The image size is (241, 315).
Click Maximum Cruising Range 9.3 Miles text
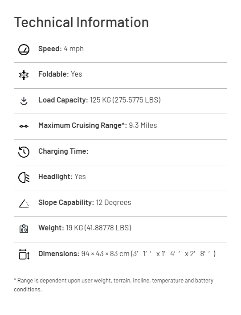coord(98,125)
